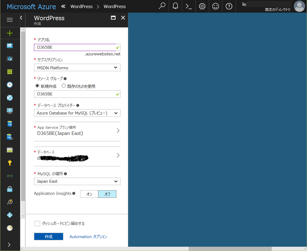
Task: Click the 既定のディレクトリ account text
Action: 278,10
